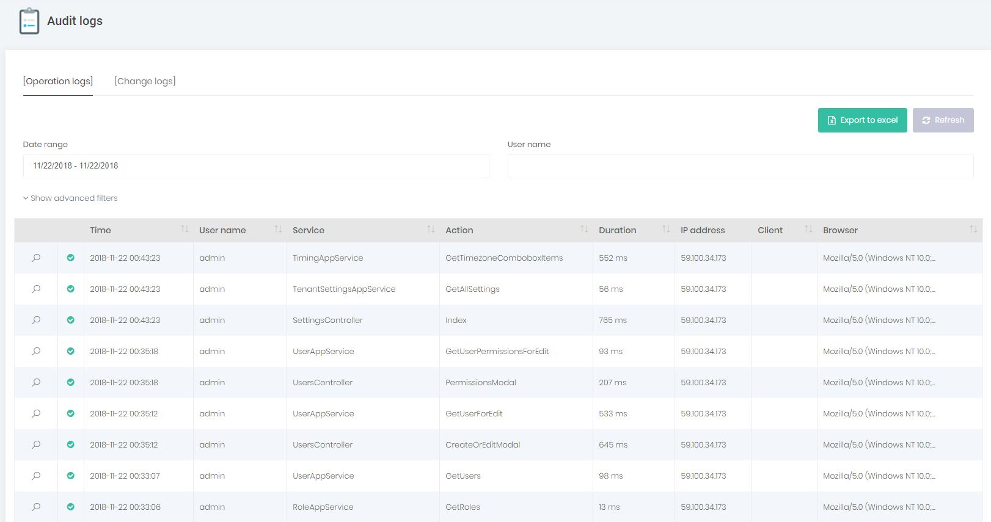Sort table by Time column

185,230
